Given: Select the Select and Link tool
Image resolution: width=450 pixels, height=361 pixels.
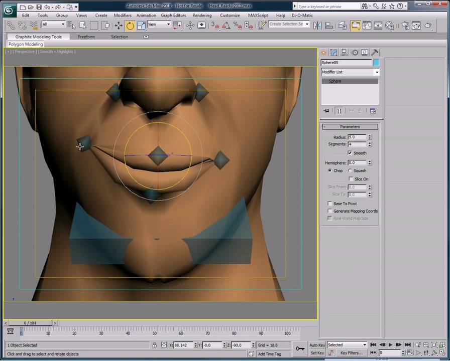Looking at the screenshot, I should point(11,26).
